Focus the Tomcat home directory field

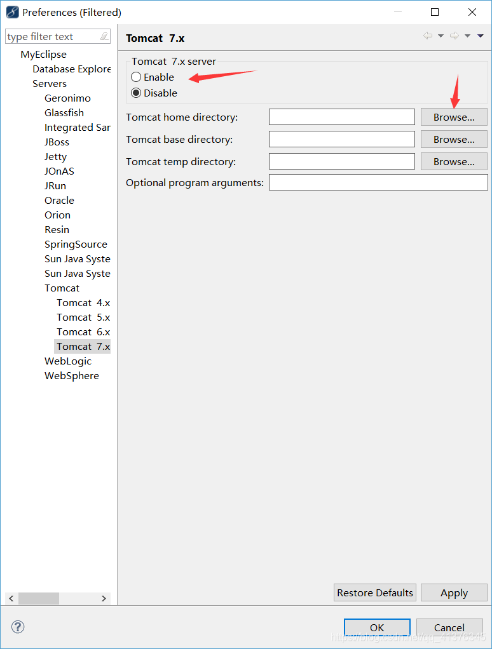pos(342,117)
